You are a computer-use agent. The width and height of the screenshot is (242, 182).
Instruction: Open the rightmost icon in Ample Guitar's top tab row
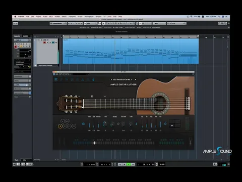click(x=93, y=79)
